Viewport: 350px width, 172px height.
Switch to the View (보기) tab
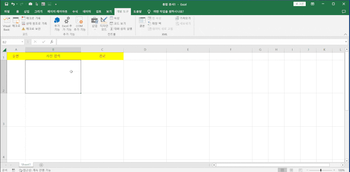109,11
